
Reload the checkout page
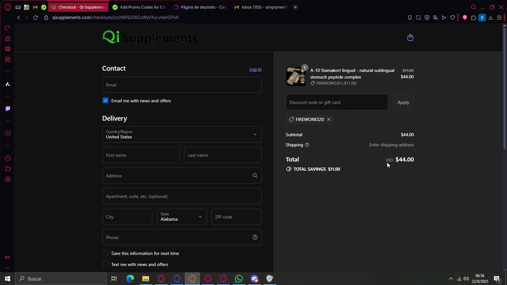click(35, 18)
